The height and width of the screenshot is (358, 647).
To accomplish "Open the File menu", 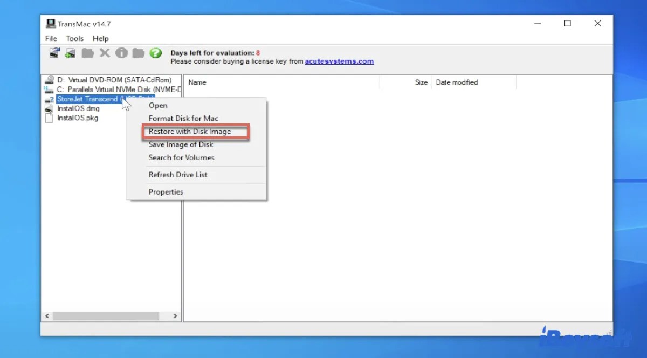I will (x=51, y=38).
